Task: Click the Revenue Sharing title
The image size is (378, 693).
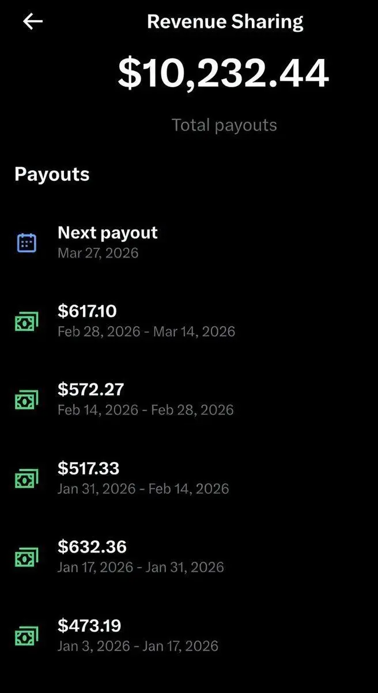Action: click(x=225, y=22)
